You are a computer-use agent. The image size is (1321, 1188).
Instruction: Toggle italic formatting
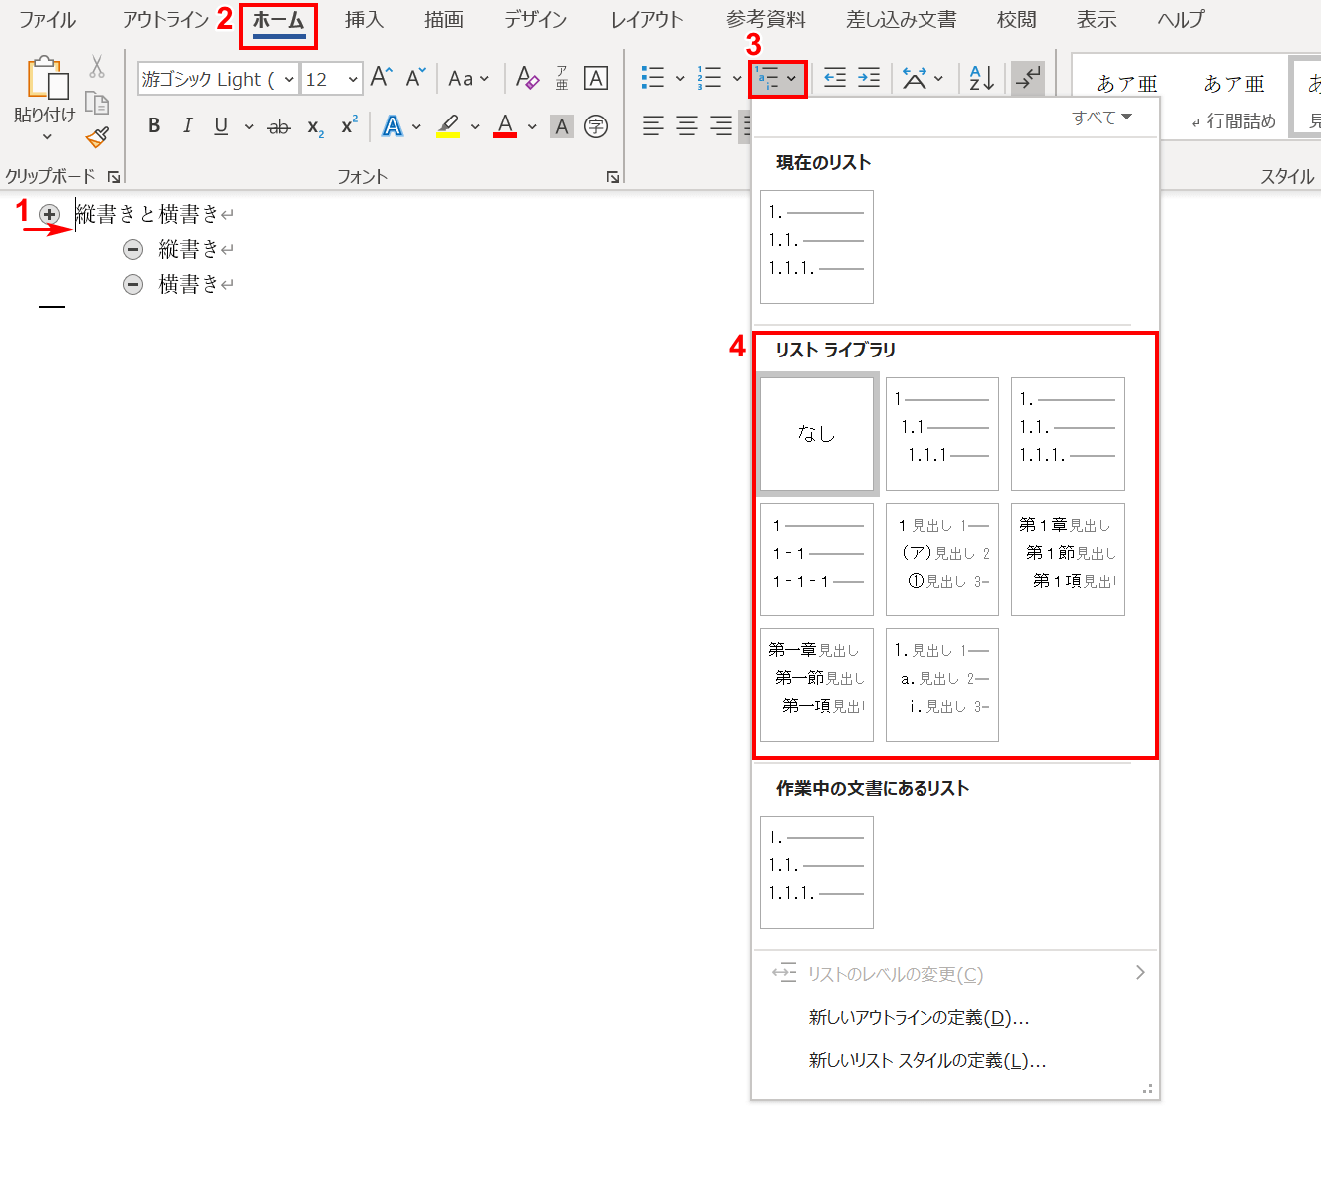pos(187,126)
